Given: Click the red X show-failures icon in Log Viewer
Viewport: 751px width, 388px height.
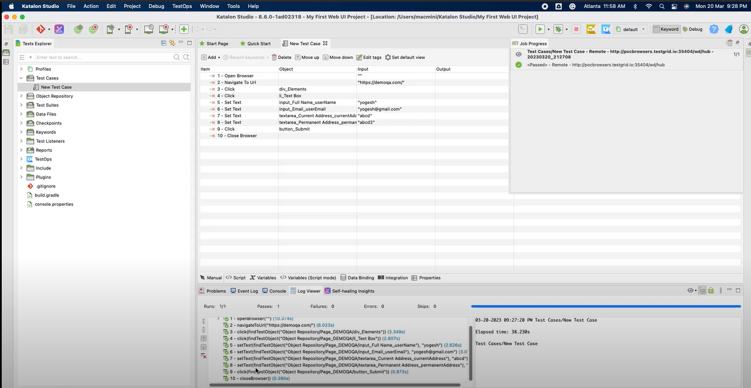Looking at the screenshot, I should point(203,355).
